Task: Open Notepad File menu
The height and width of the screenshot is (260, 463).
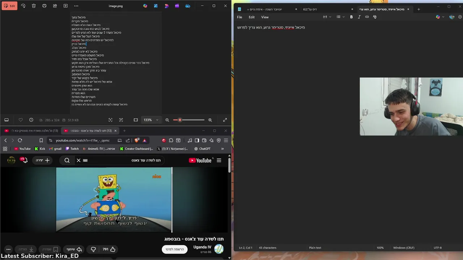Action: pos(239,17)
